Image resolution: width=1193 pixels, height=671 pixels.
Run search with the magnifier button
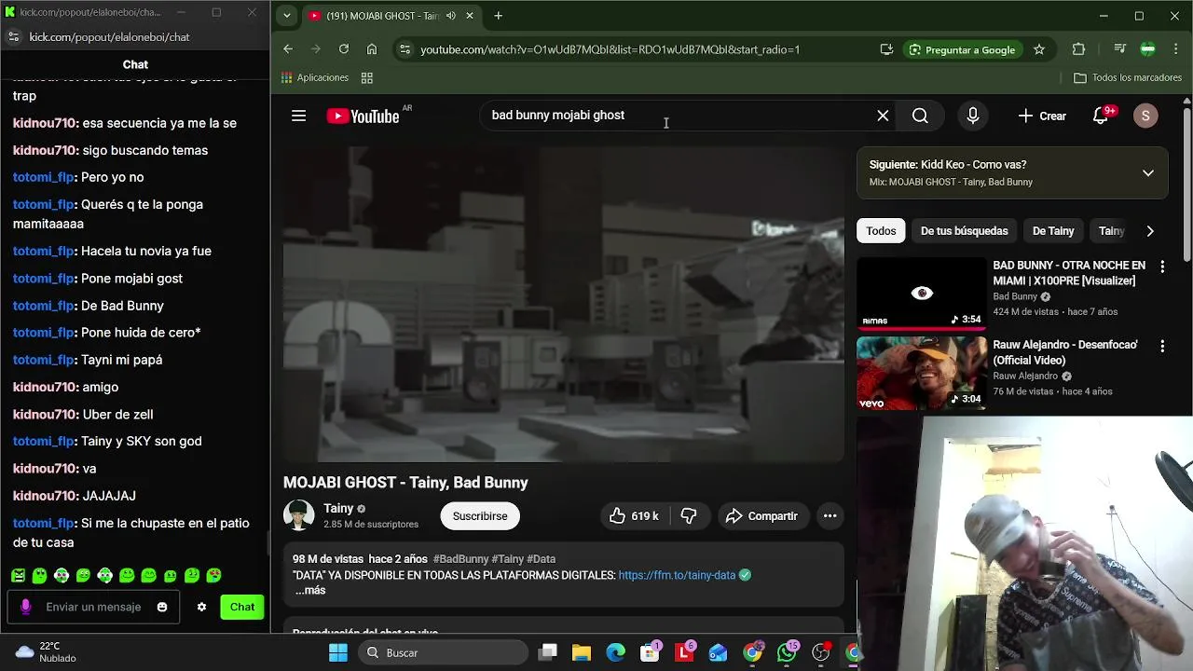(x=920, y=116)
